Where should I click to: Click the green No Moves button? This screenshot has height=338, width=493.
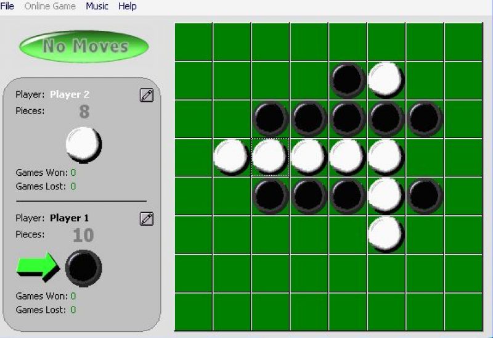pos(84,46)
